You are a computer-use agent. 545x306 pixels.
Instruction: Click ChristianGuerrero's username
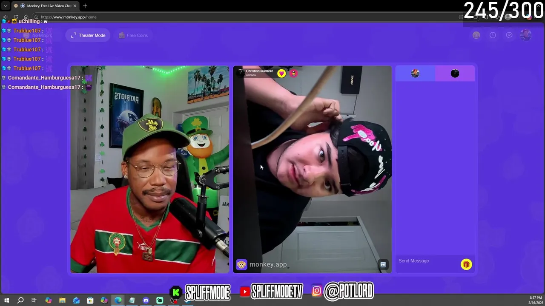[x=259, y=71]
